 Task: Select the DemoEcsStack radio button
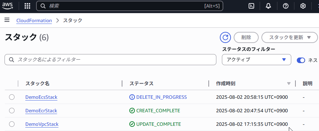(12, 97)
